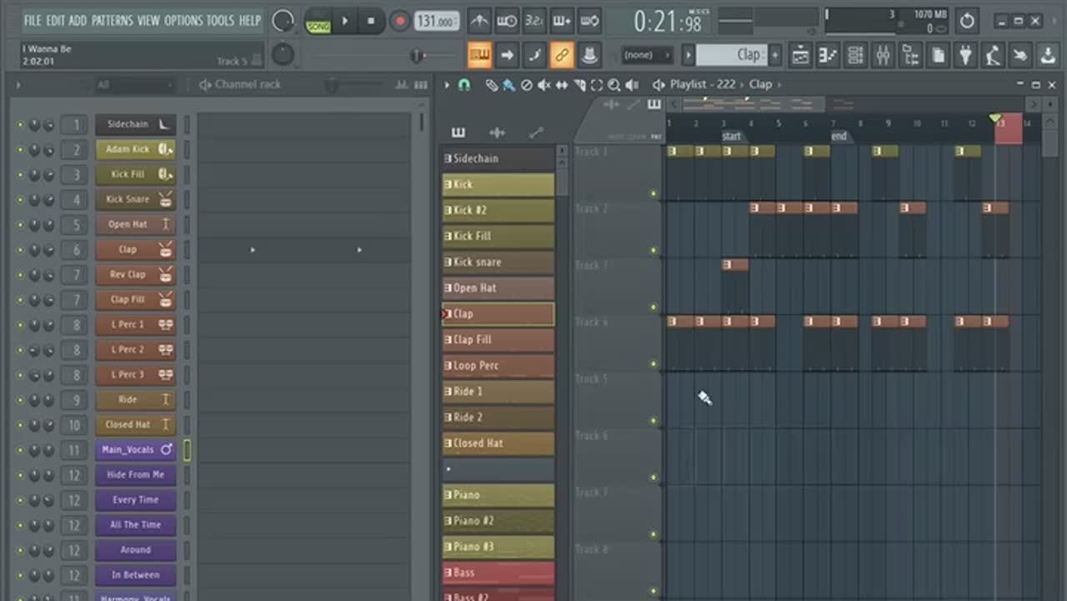Open the (none) snap selector dropdown
This screenshot has height=601, width=1067.
(x=647, y=55)
